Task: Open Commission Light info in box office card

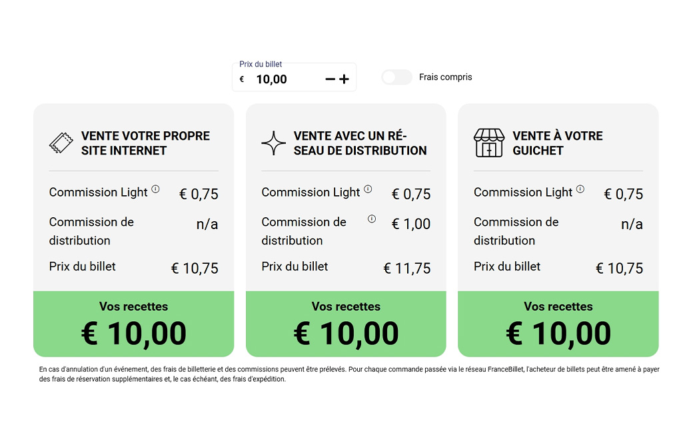Action: [580, 189]
